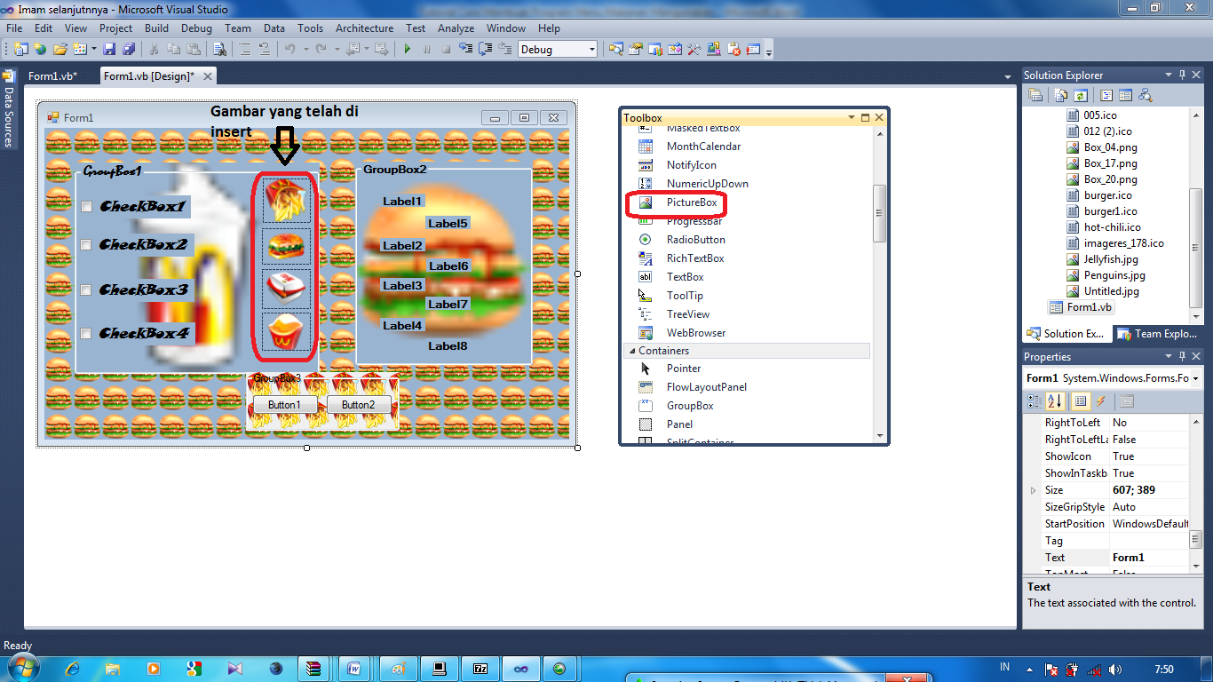This screenshot has width=1213, height=682.
Task: Open the Redo history dropdown arrow
Action: pos(337,50)
